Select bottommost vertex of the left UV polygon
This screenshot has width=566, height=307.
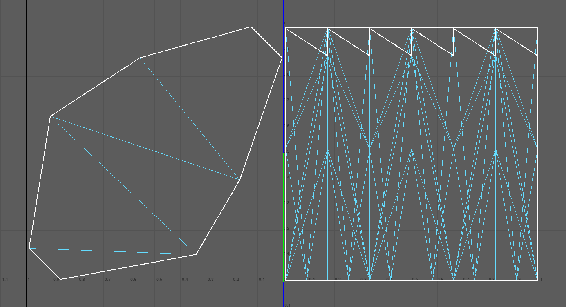click(60, 279)
